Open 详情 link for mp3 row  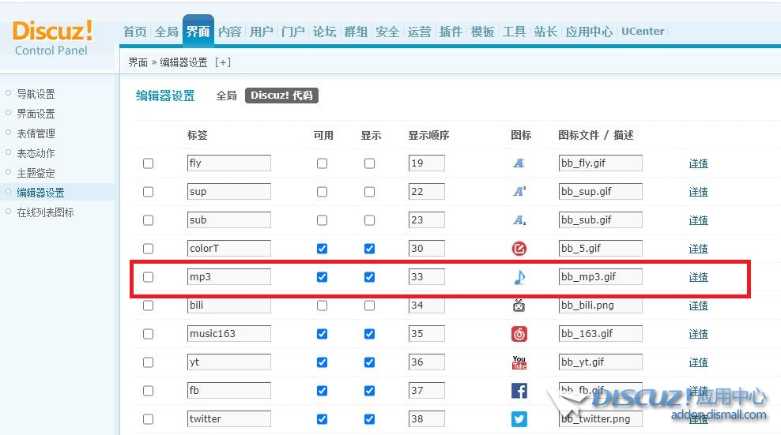click(x=698, y=277)
